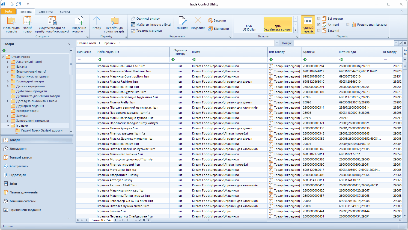Click the horizontal scrollbar under the grid
This screenshot has width=408, height=230.
coord(209,220)
